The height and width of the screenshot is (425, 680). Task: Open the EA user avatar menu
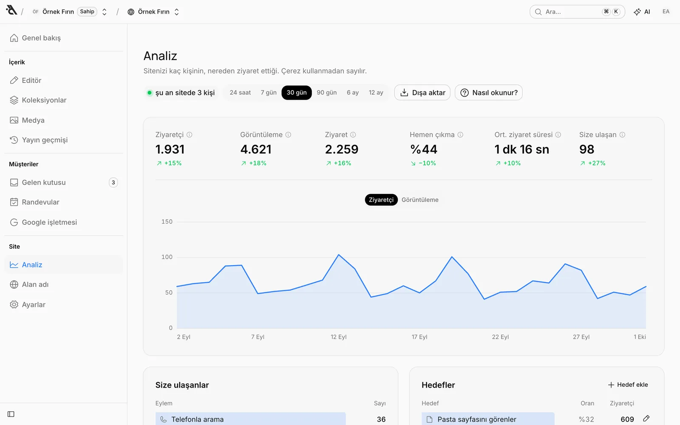point(666,12)
